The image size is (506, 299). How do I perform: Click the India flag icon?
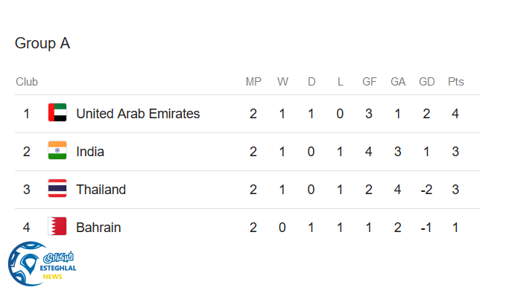coord(57,152)
